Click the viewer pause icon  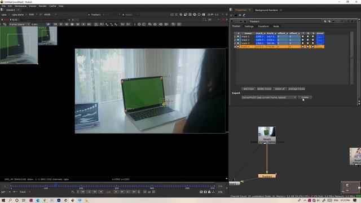tap(204, 15)
